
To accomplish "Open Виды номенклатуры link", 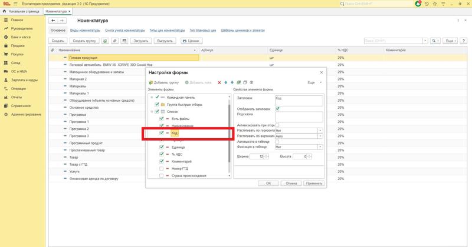I will point(85,31).
